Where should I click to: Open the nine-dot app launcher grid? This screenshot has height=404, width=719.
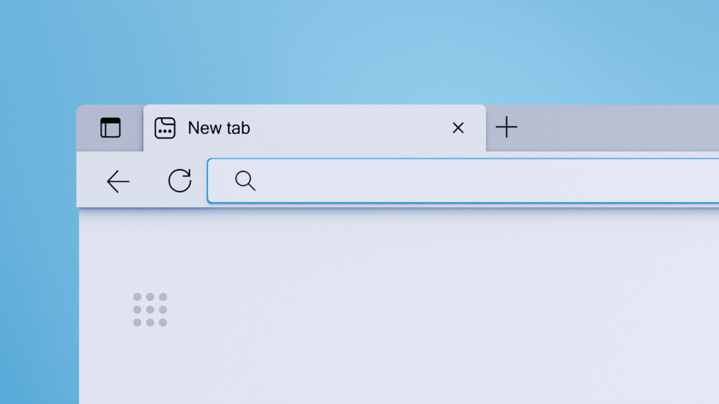pyautogui.click(x=150, y=309)
